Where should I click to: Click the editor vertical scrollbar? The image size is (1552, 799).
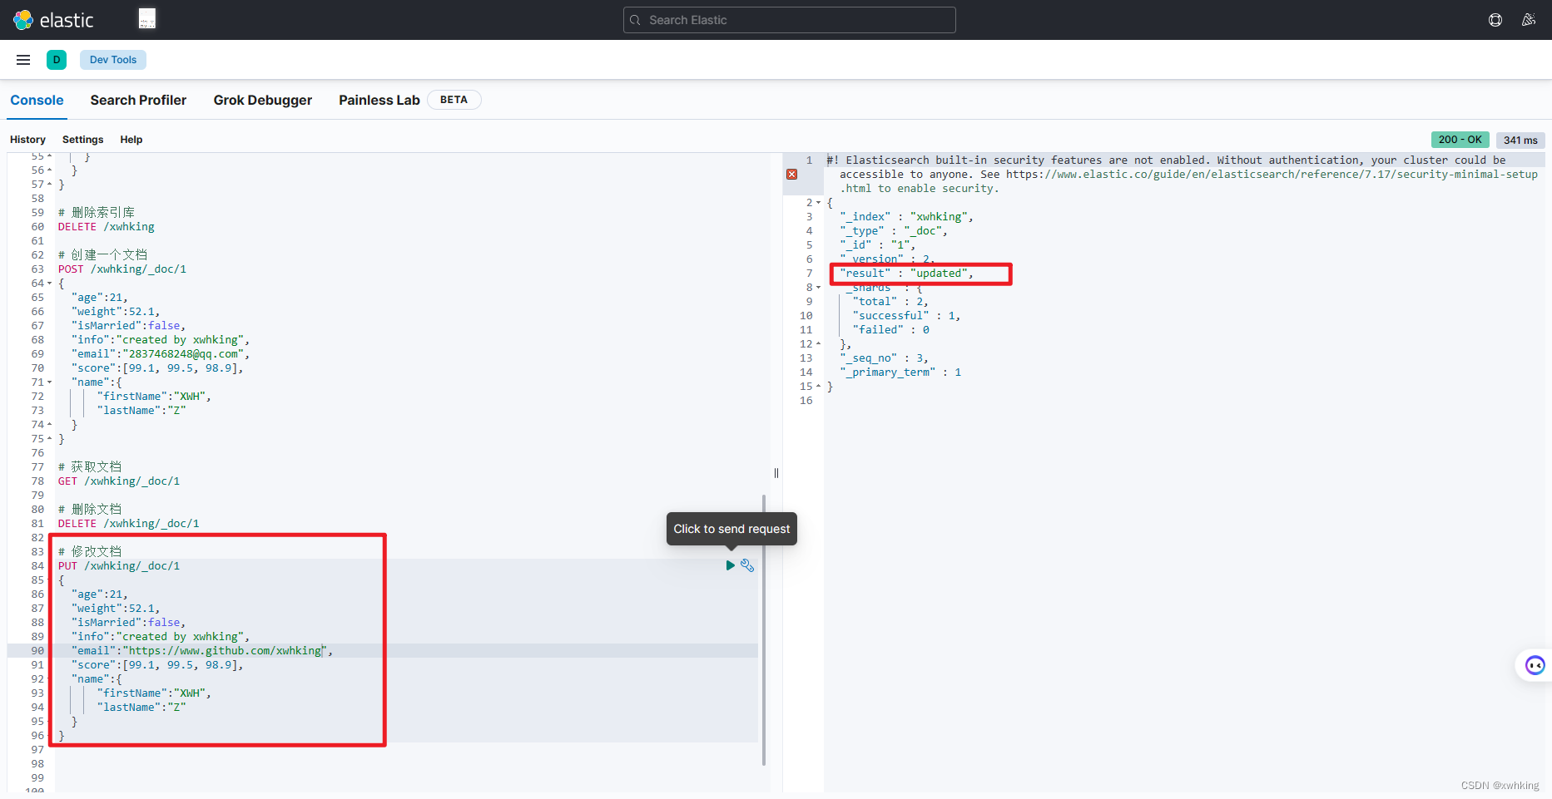(764, 629)
